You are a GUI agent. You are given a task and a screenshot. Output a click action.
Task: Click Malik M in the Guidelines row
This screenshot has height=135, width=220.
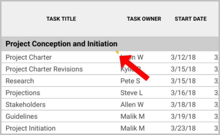point(132,116)
